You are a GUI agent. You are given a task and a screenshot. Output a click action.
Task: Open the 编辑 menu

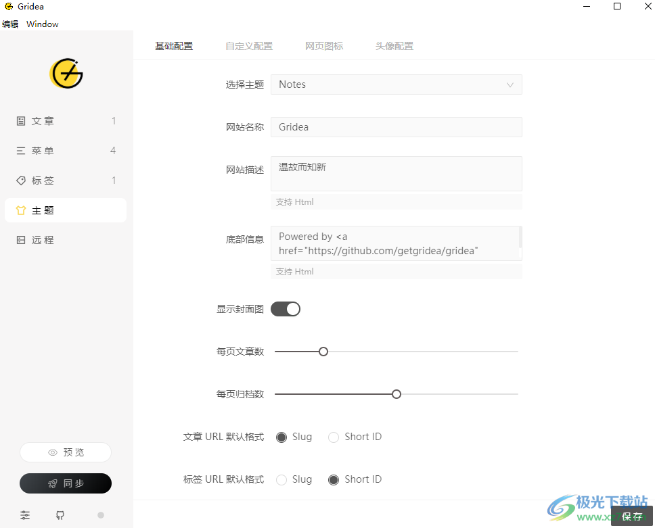pyautogui.click(x=10, y=24)
